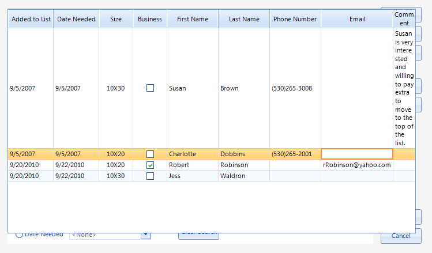This screenshot has width=432, height=253.
Task: Uncheck Business checkbox for Robert Robinson
Action: pos(150,165)
